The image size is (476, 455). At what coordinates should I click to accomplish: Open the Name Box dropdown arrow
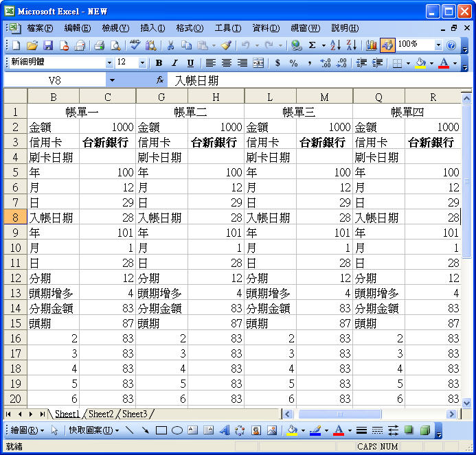pyautogui.click(x=112, y=80)
